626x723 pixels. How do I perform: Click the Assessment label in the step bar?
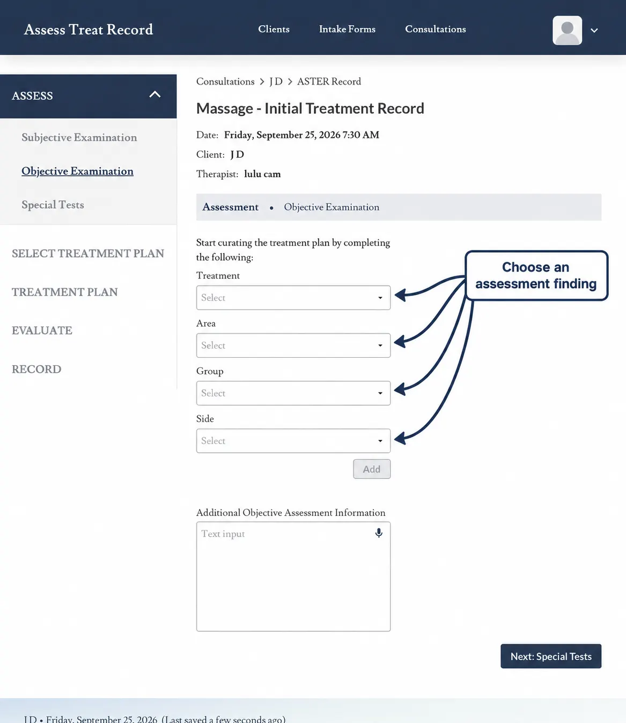point(230,207)
